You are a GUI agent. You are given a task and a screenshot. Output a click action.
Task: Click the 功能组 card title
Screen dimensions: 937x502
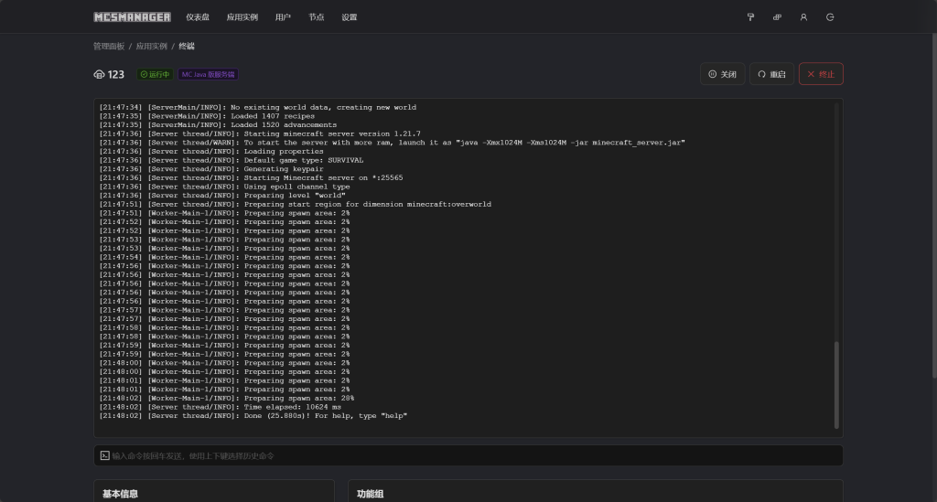370,494
